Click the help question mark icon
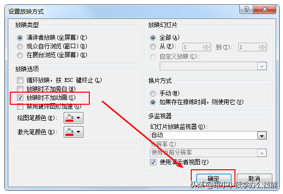The image size is (283, 194). [246, 9]
